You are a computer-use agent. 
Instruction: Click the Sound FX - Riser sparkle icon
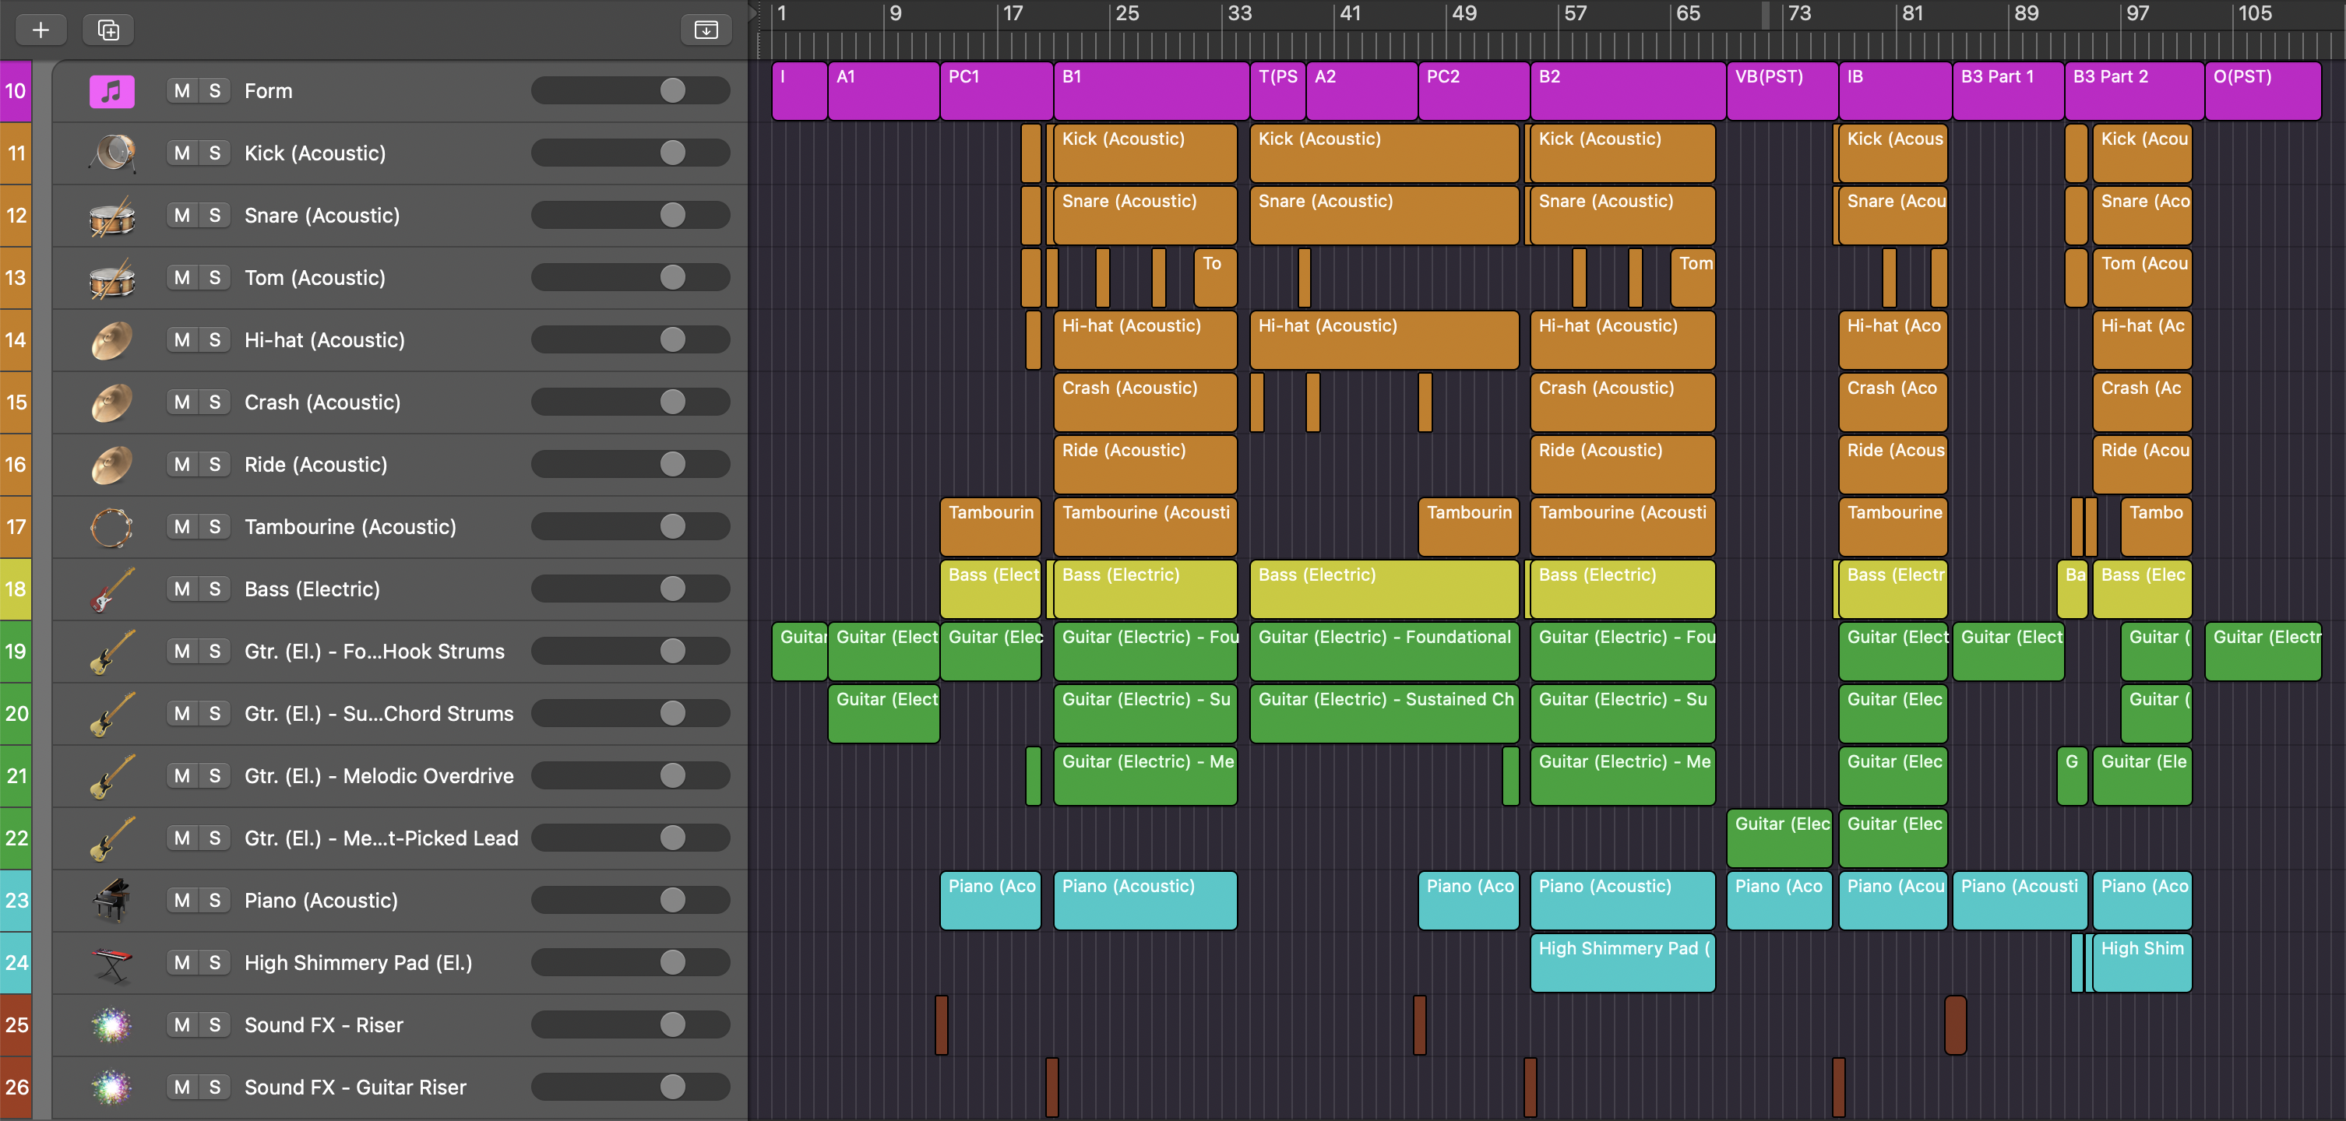coord(112,1025)
